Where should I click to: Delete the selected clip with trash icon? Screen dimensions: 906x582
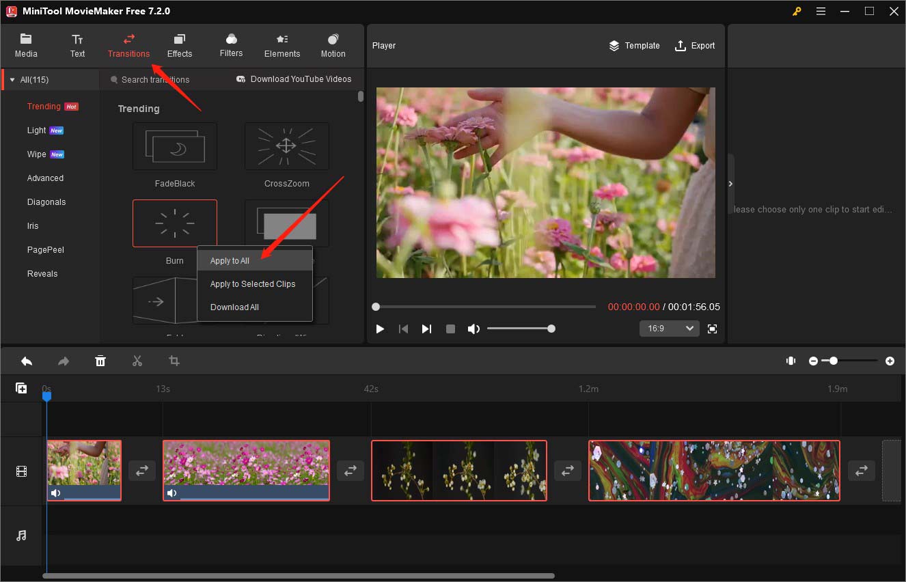[x=100, y=361]
